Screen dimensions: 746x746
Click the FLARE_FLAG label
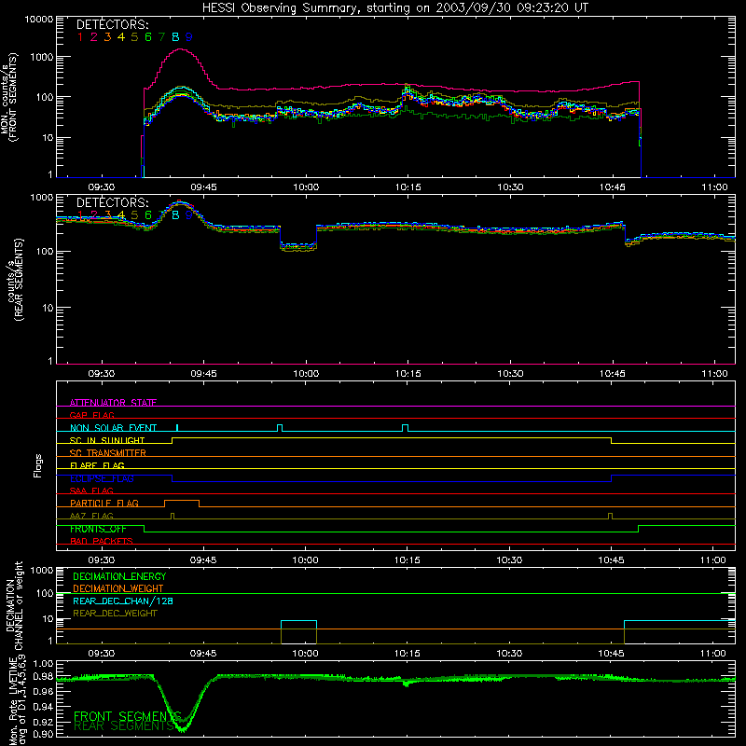97,465
